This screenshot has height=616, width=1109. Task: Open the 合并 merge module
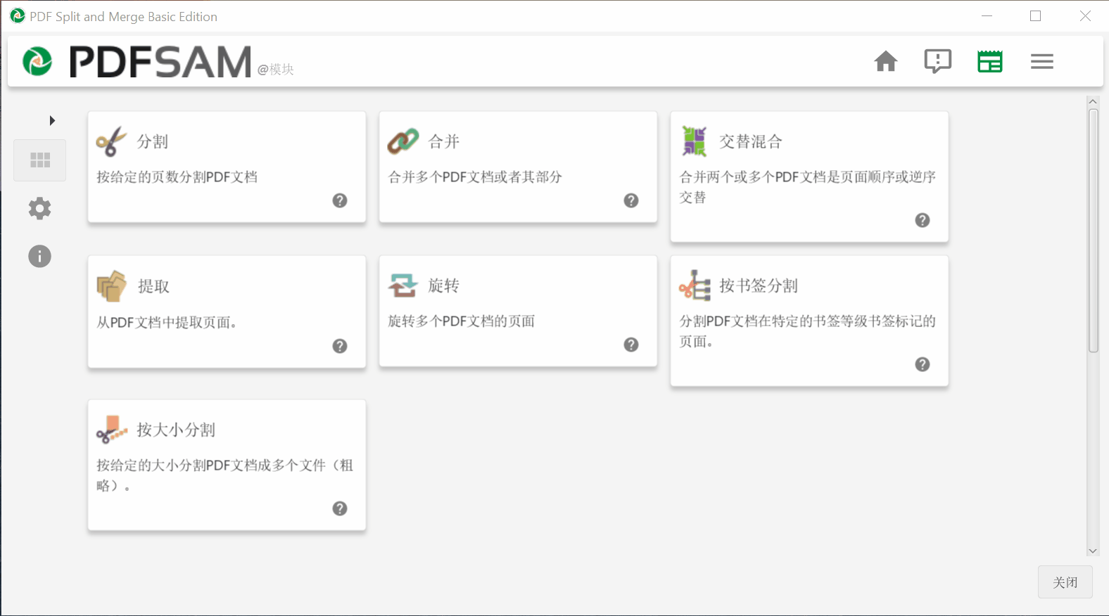click(518, 167)
